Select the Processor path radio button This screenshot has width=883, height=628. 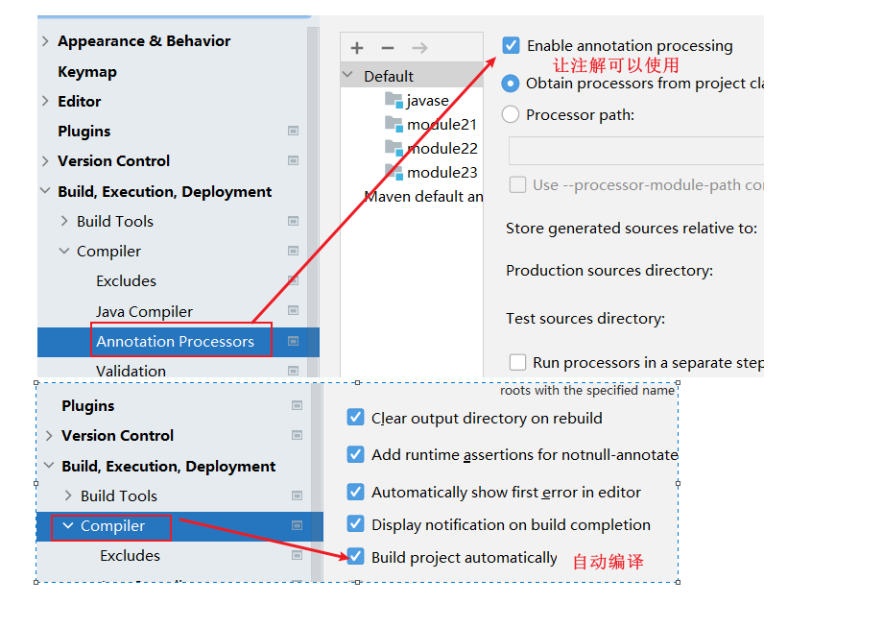[x=511, y=114]
